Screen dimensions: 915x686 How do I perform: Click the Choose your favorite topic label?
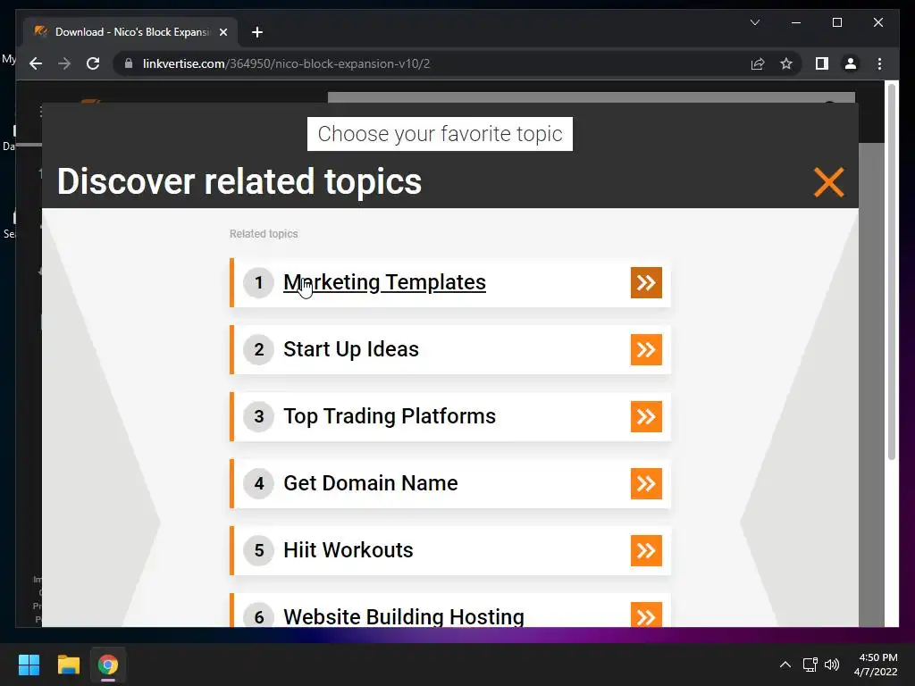coord(440,134)
